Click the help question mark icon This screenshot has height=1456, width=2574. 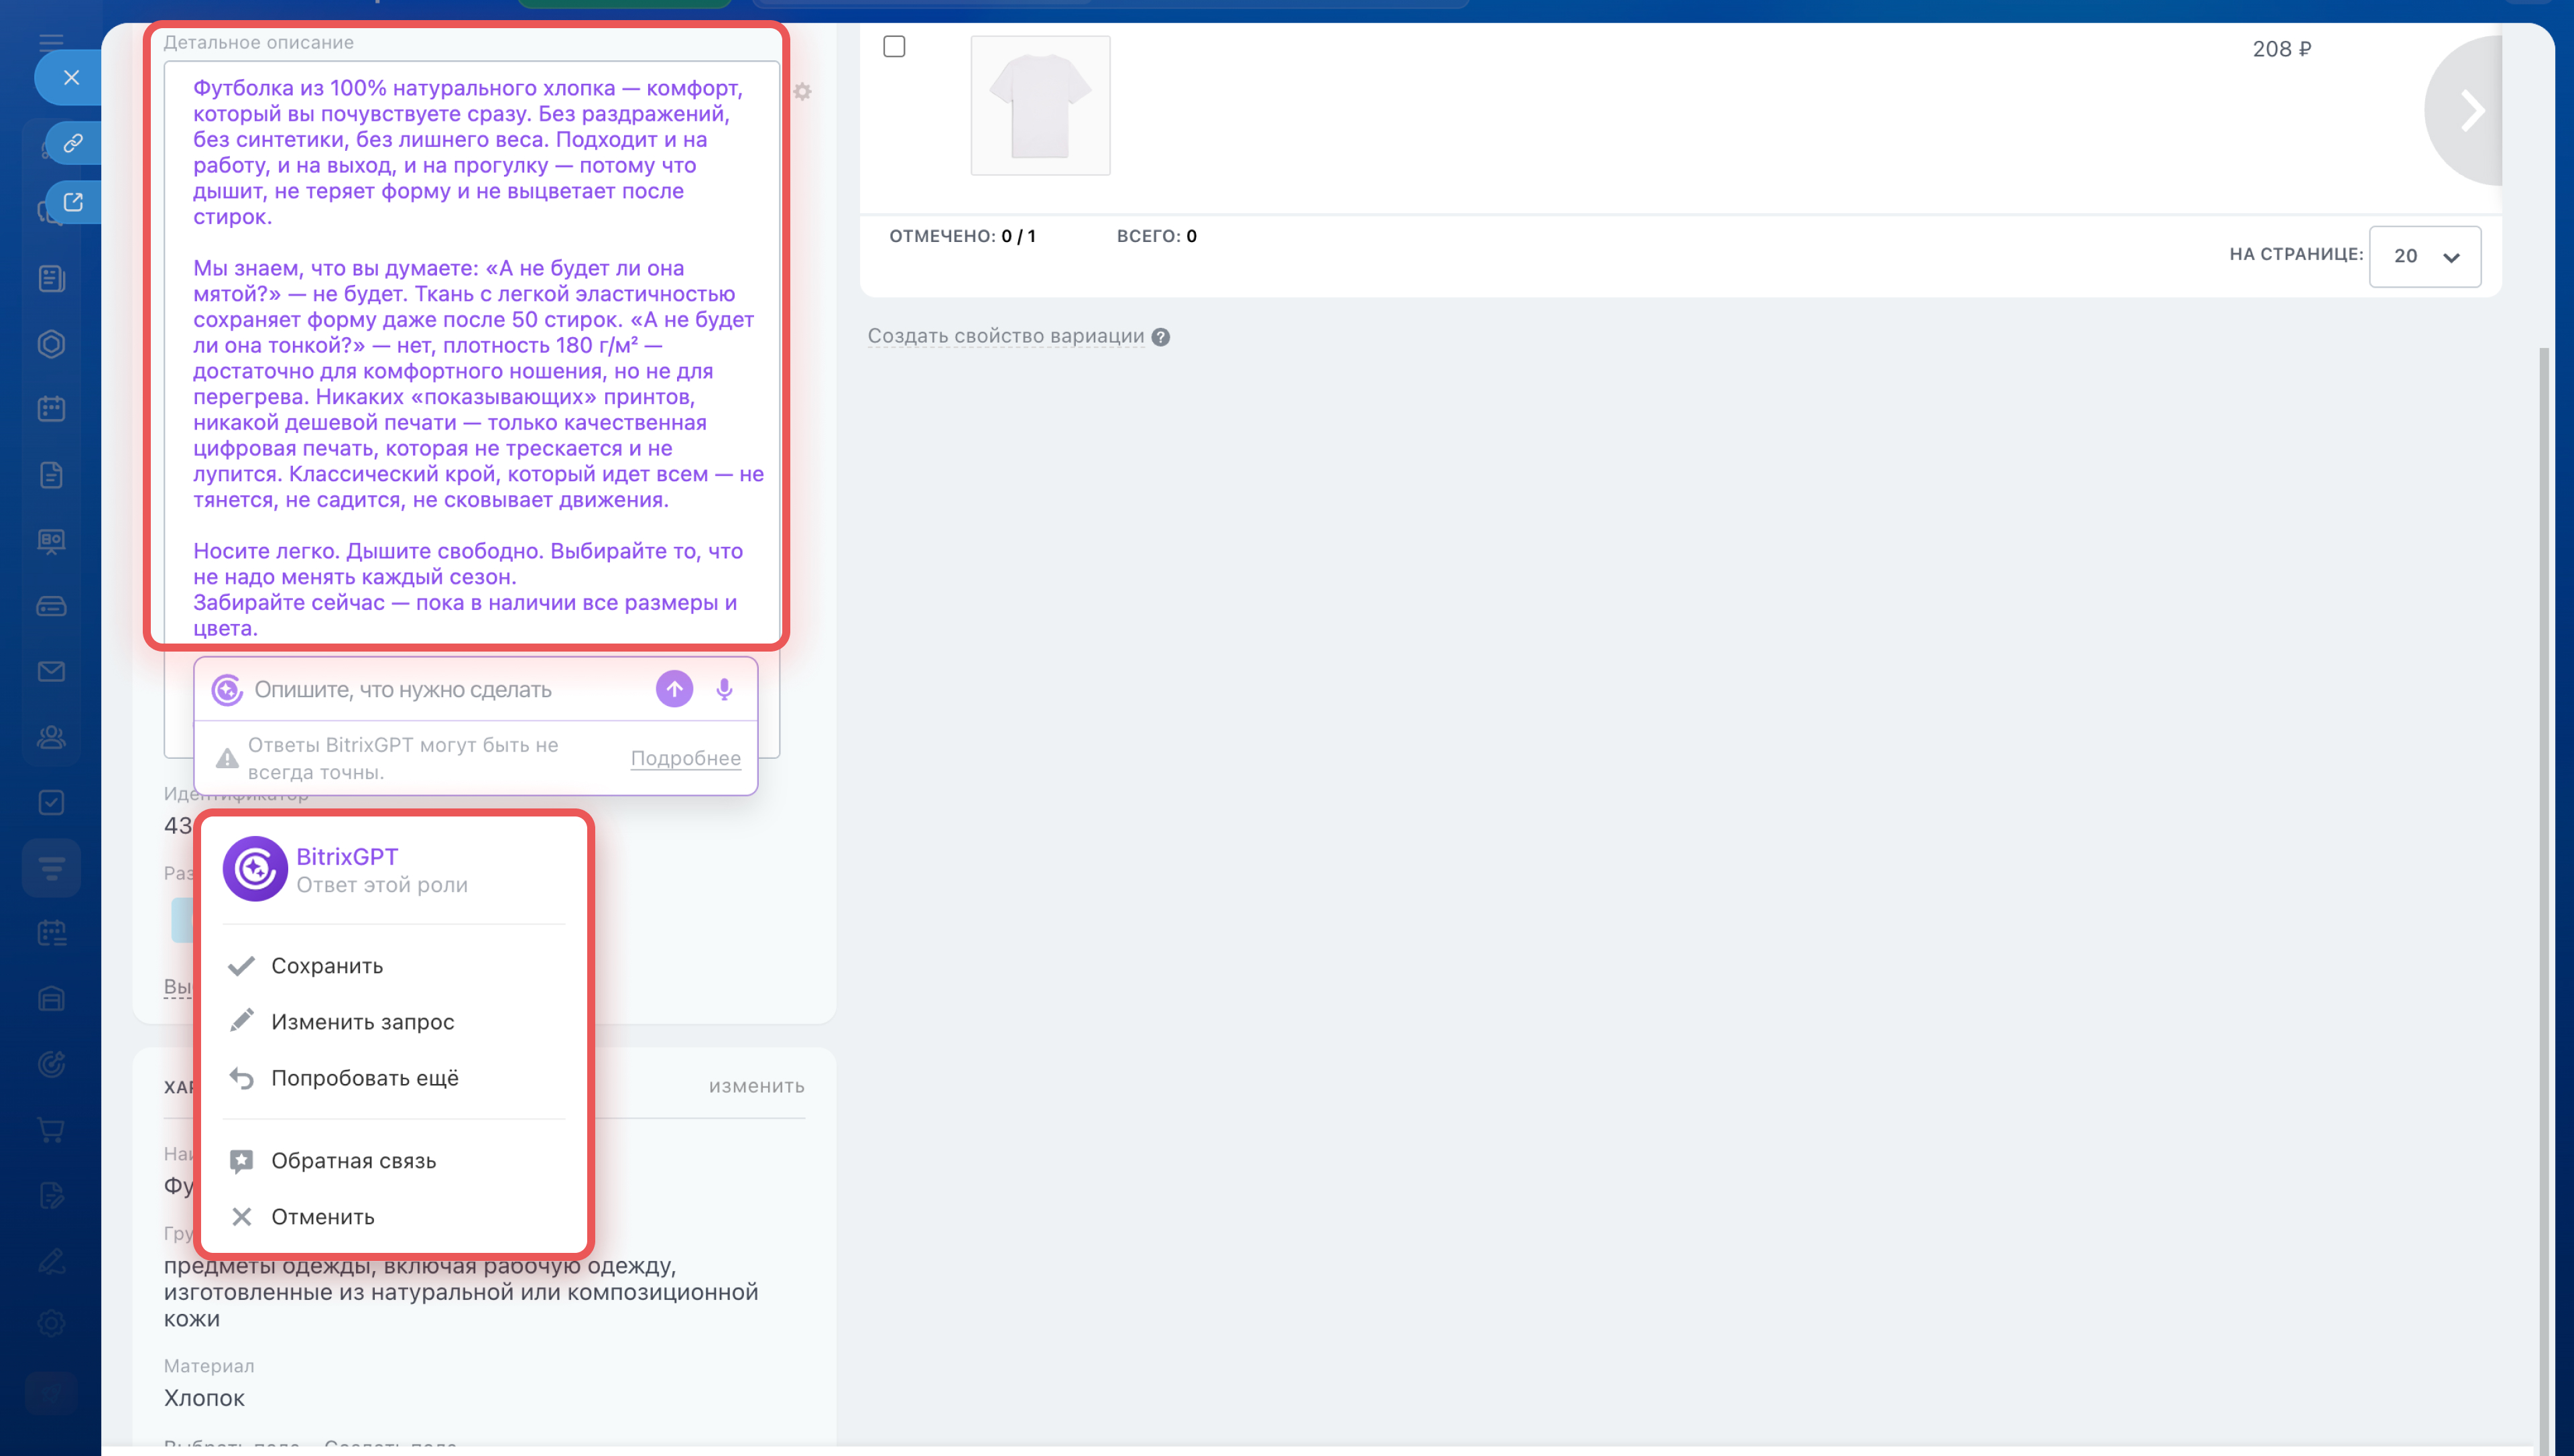click(x=1160, y=337)
